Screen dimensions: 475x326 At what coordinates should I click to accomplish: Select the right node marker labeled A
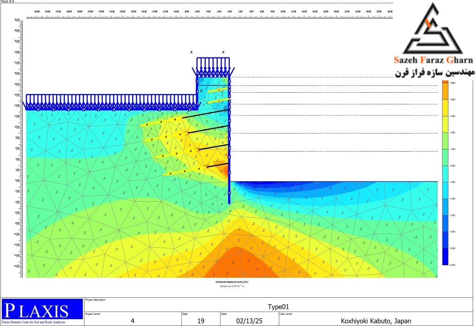tap(223, 52)
